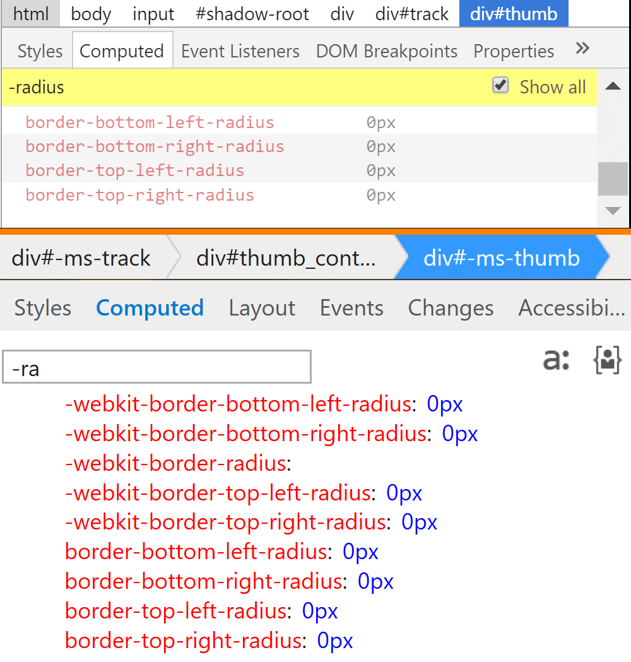Viewport: 631px width, 662px height.
Task: Expand -webkit-border-radius property
Action: (175, 464)
